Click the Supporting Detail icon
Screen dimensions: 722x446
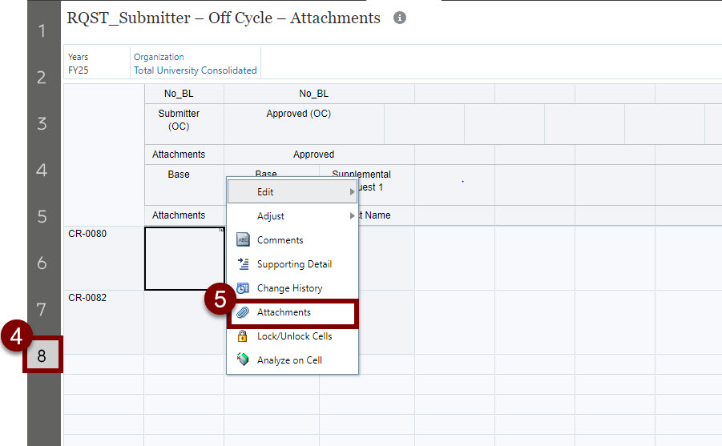(x=244, y=264)
